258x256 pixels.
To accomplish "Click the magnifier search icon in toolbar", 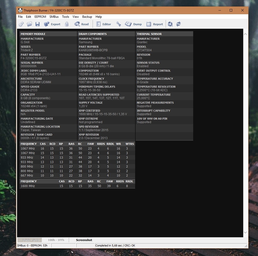I will click(x=170, y=24).
